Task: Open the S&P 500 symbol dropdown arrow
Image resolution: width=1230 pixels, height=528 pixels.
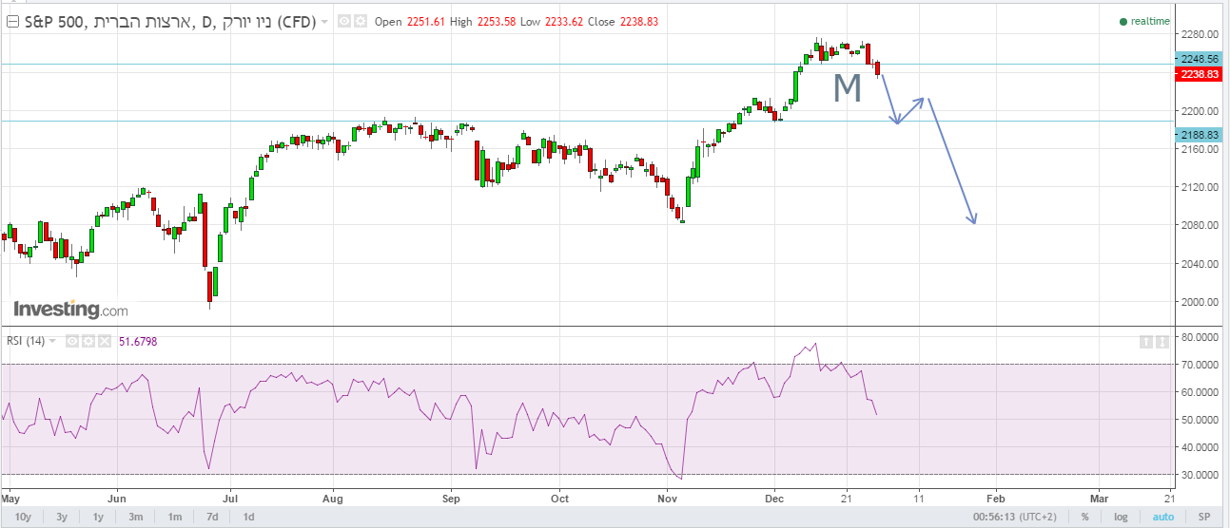Action: coord(325,22)
